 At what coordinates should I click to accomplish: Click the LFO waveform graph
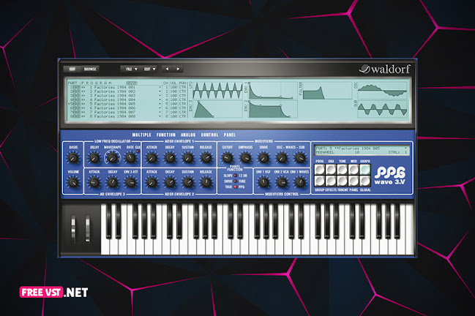(x=217, y=90)
